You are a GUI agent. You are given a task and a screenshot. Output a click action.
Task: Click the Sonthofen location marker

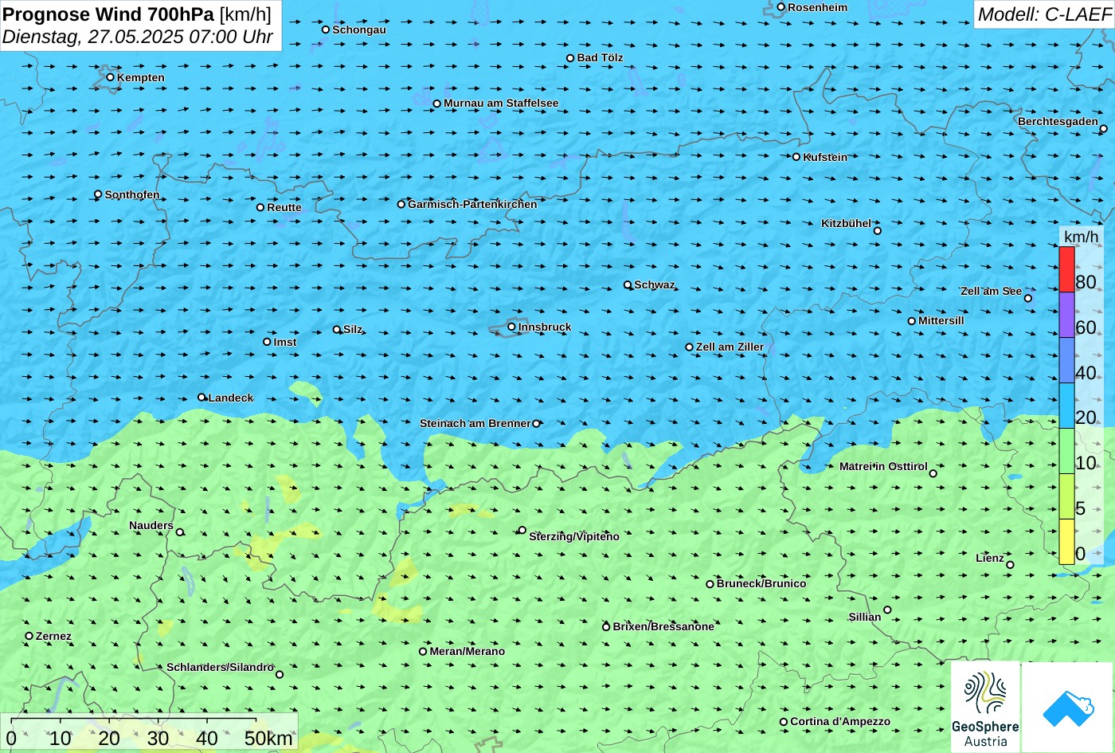click(x=98, y=194)
